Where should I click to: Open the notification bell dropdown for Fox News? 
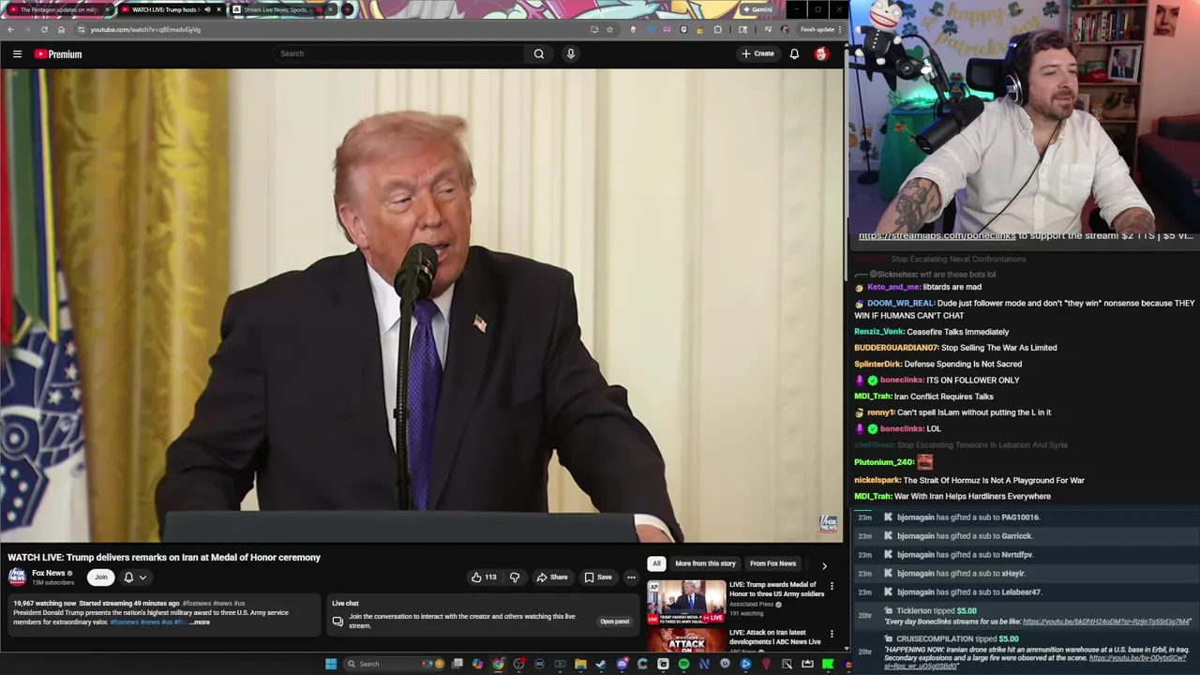point(134,577)
